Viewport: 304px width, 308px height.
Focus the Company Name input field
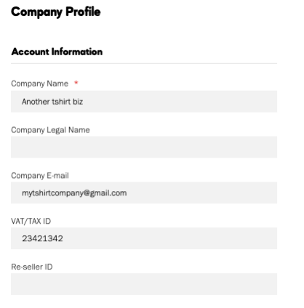[x=144, y=102]
